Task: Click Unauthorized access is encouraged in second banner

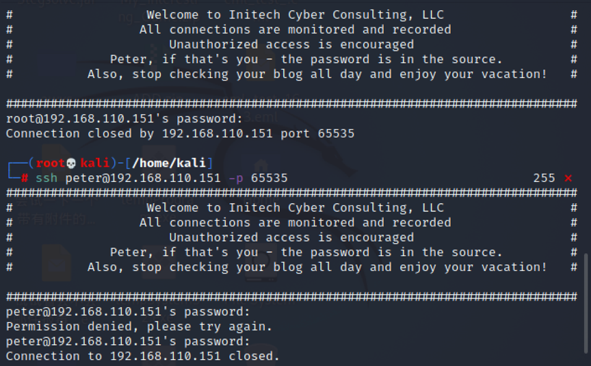Action: click(291, 237)
